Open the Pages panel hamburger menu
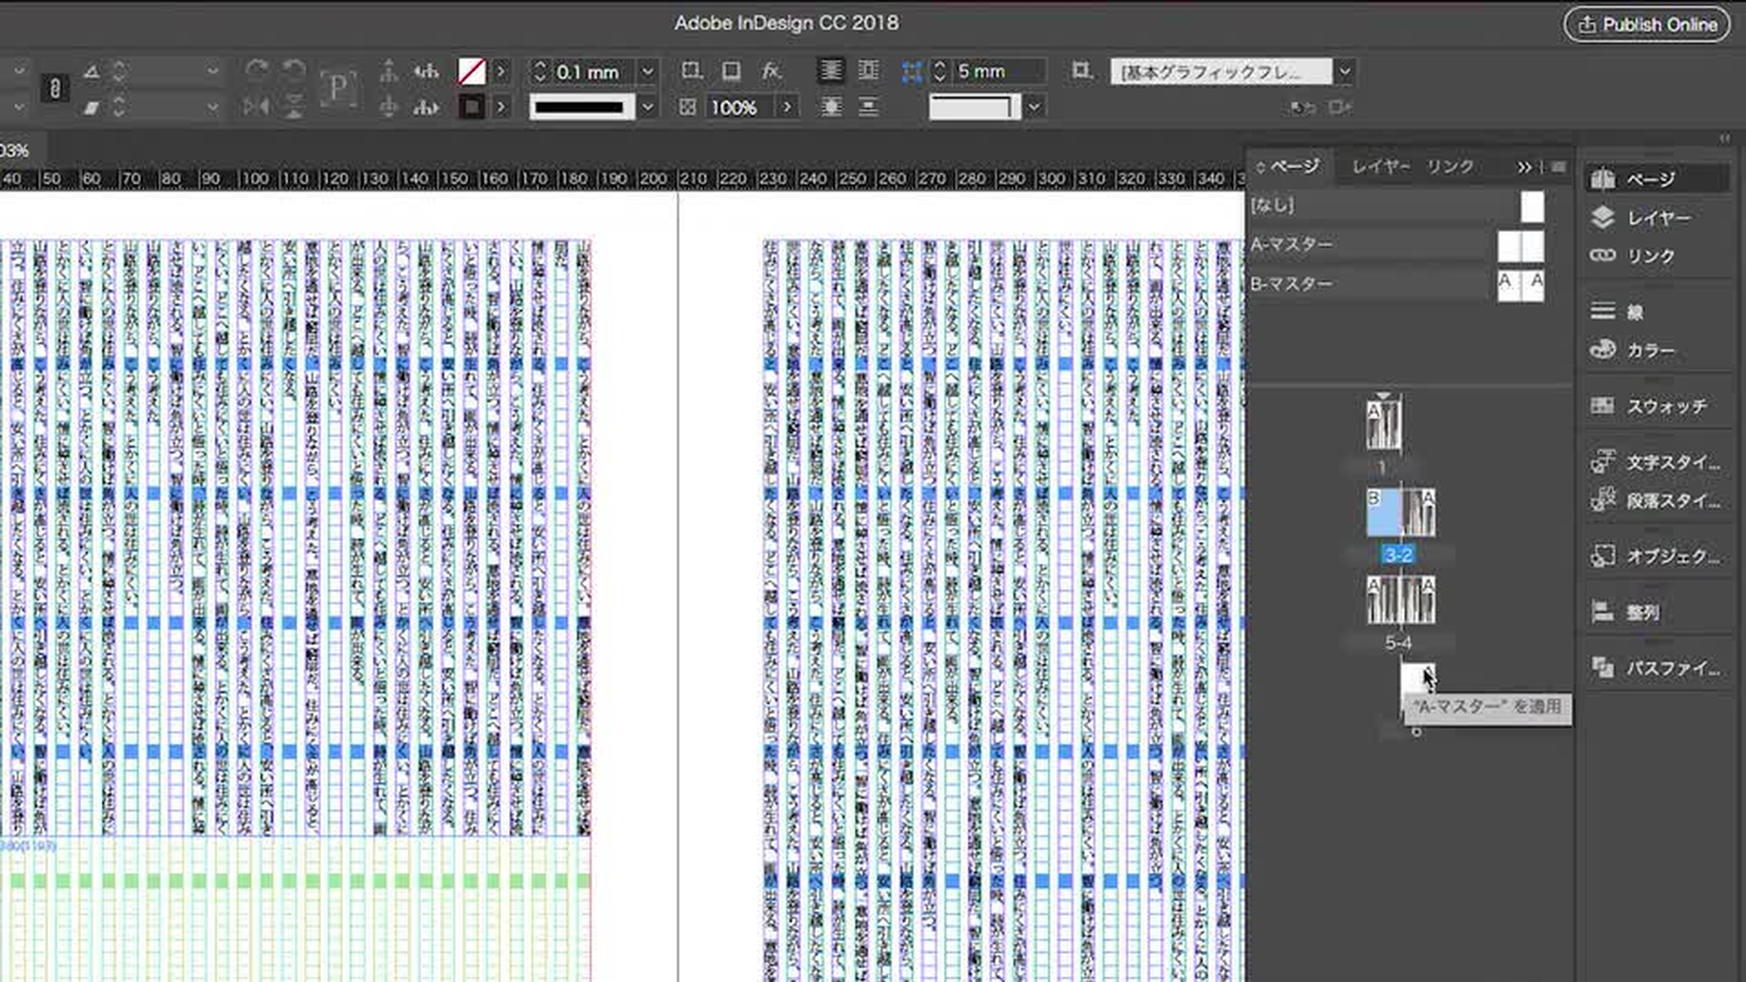The width and height of the screenshot is (1746, 982). pyautogui.click(x=1559, y=166)
